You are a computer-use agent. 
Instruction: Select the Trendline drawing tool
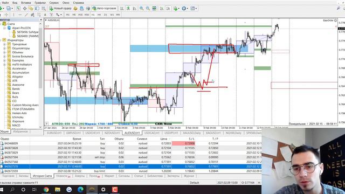coord(26,15)
